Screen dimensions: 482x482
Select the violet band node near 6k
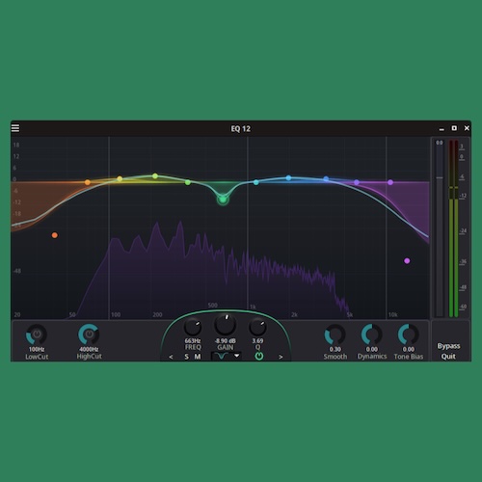point(357,182)
